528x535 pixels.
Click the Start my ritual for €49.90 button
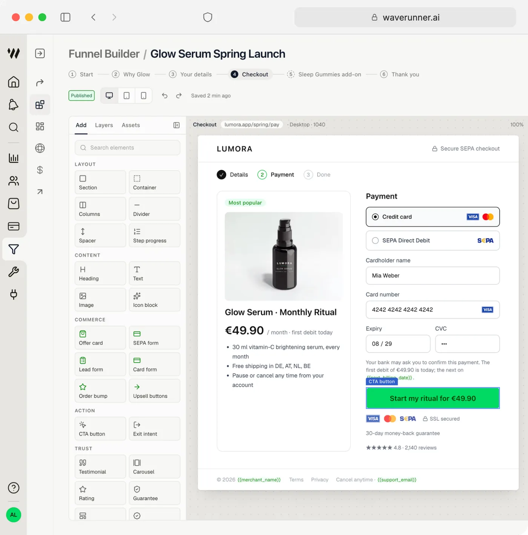(433, 398)
